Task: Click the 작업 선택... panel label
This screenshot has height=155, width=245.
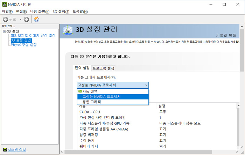Action: (8, 26)
